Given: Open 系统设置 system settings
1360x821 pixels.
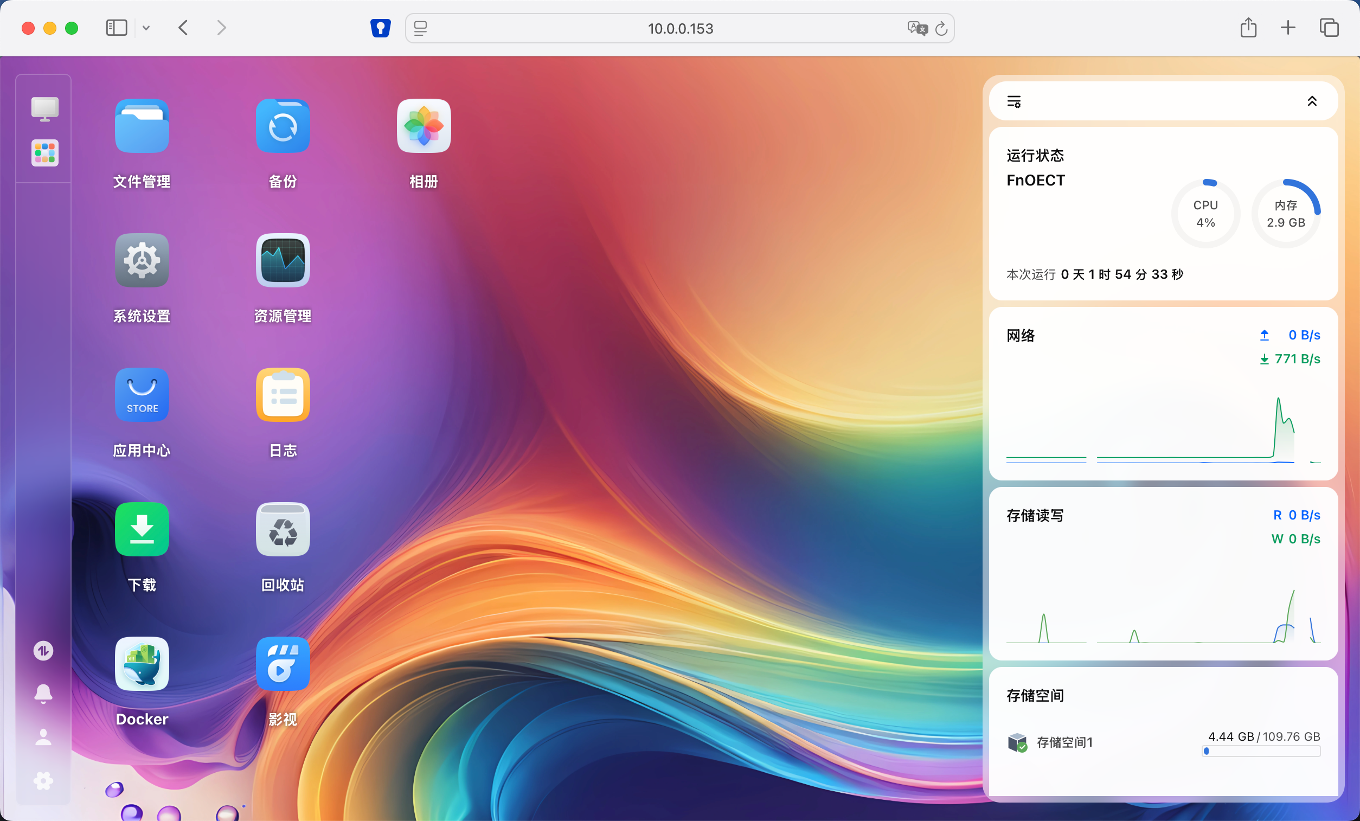Looking at the screenshot, I should click(142, 261).
